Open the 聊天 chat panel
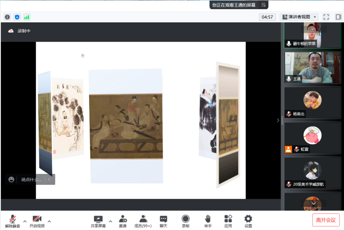Screen dimensions: 344x230 pos(163,221)
